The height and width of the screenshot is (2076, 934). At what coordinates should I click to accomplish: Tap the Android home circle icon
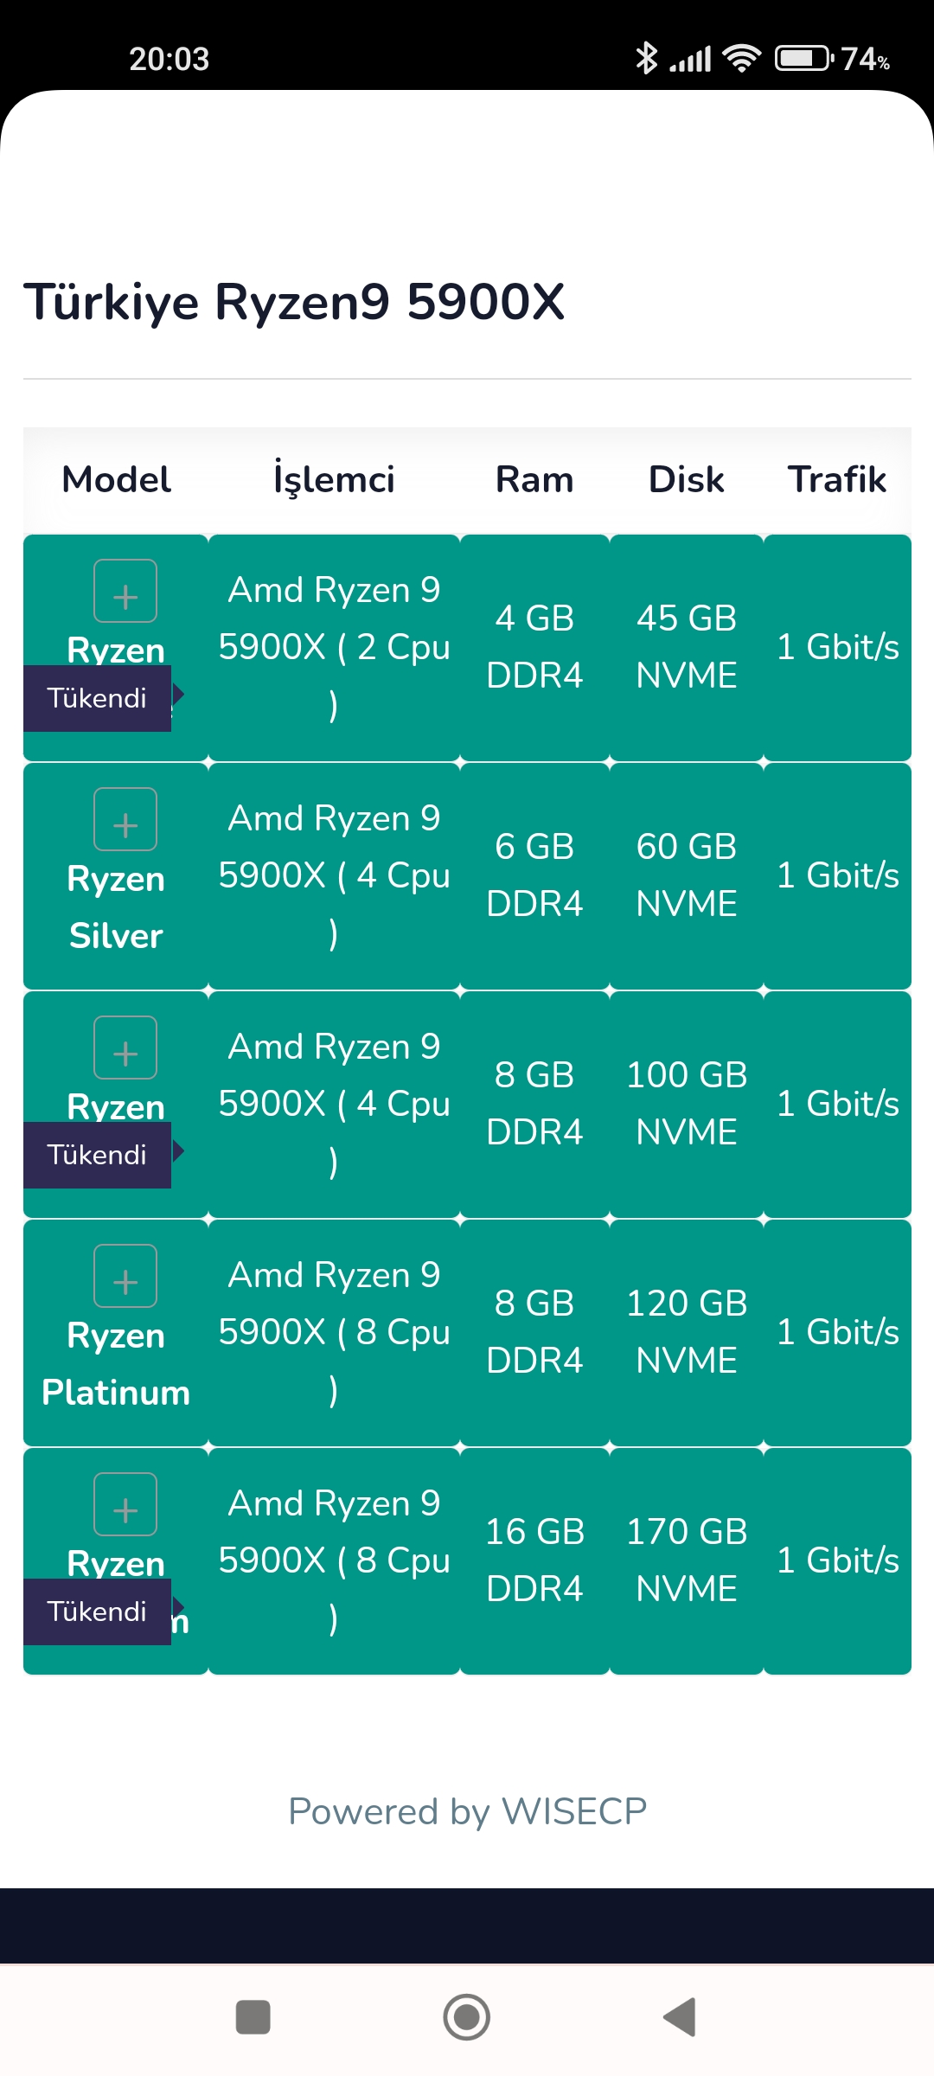[467, 2017]
